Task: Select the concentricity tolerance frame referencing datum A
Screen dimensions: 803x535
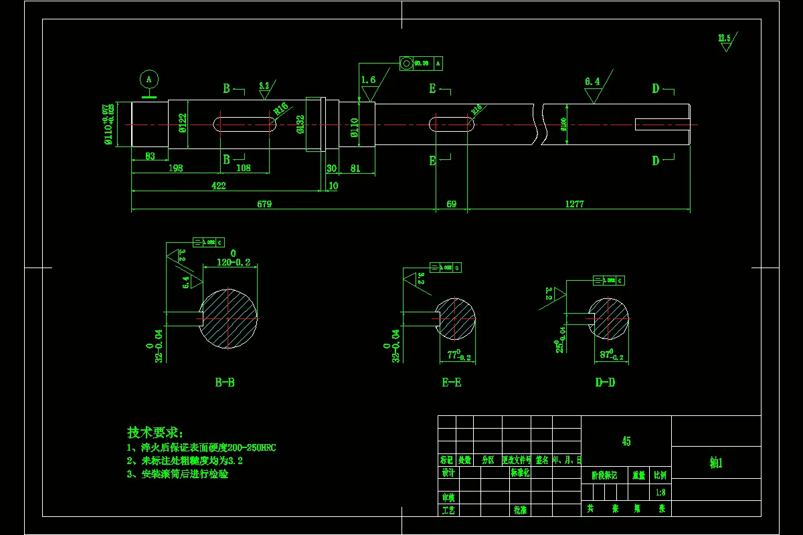Action: point(422,64)
